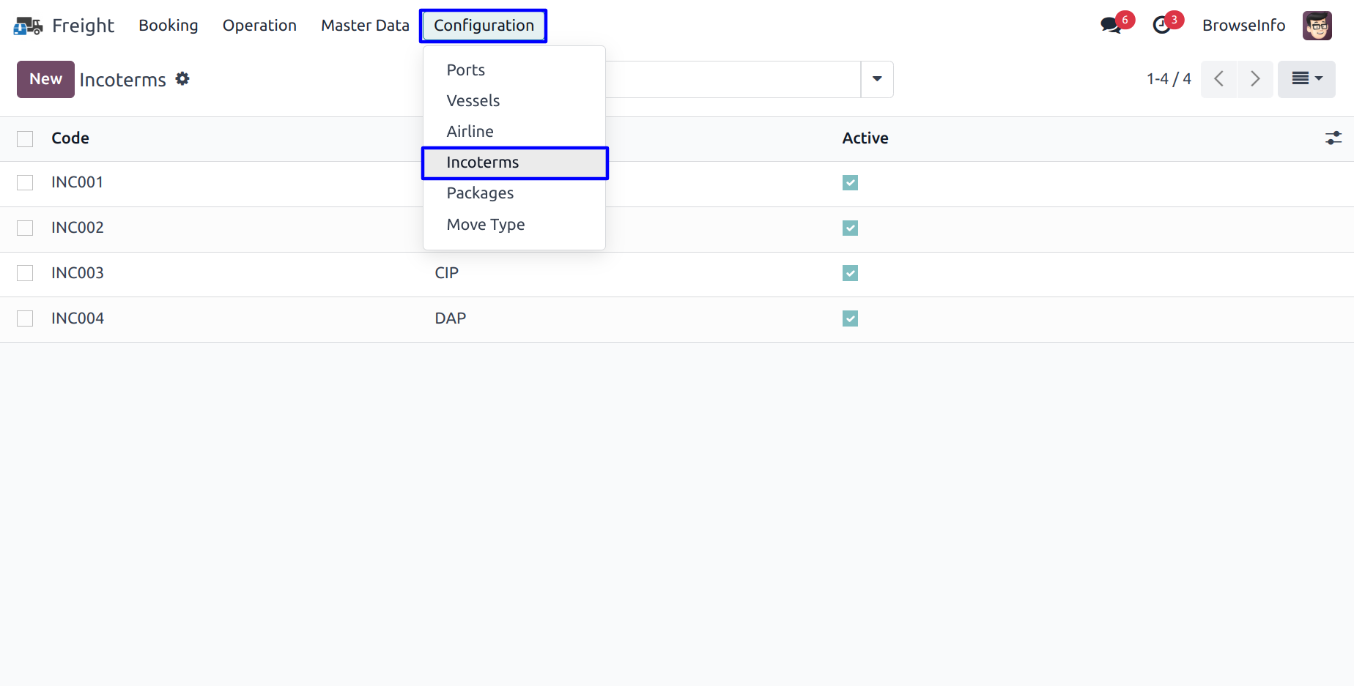Expand the search options dropdown arrow
Screen dimensions: 1354x686
point(877,79)
